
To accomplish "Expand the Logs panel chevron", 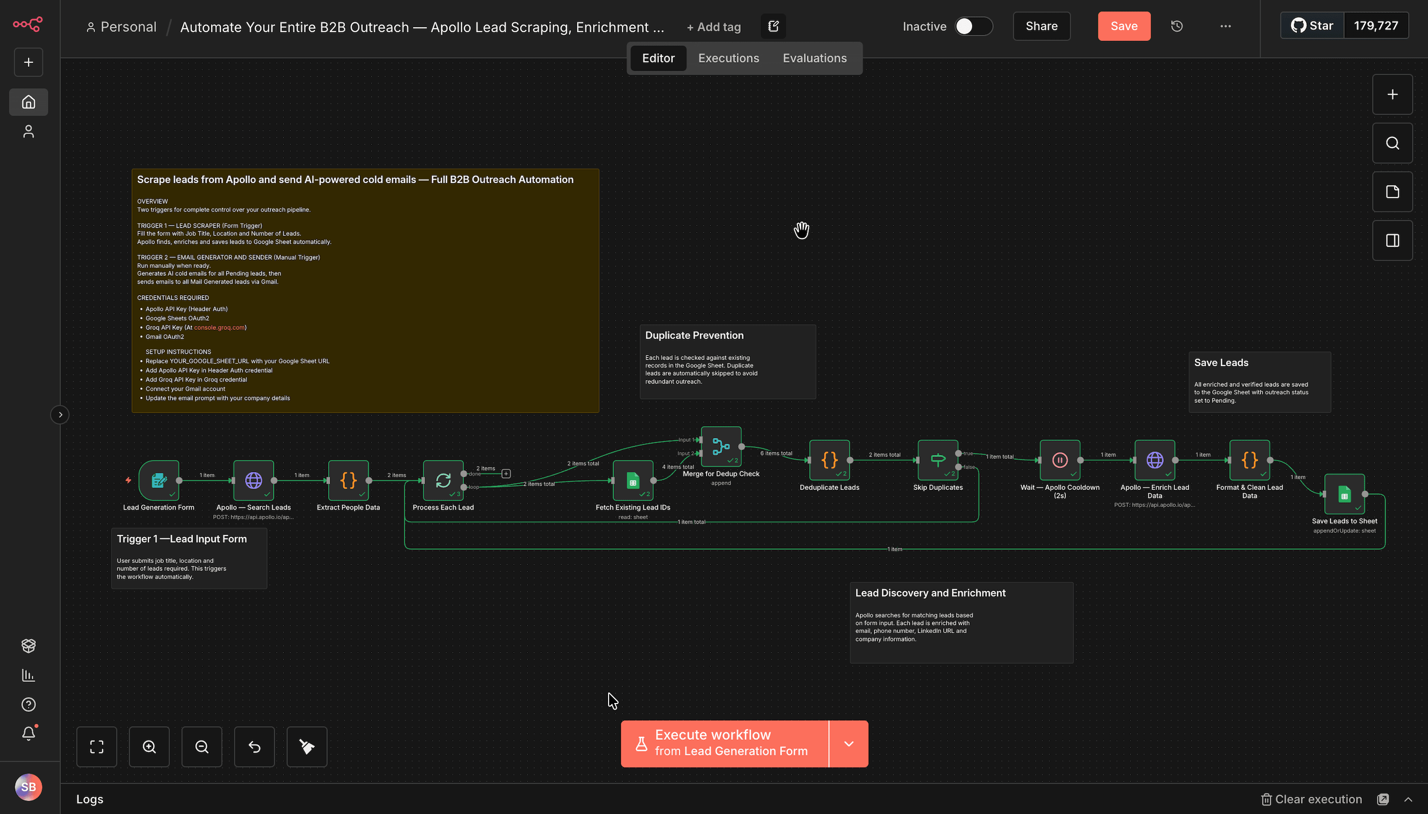I will pos(1408,799).
